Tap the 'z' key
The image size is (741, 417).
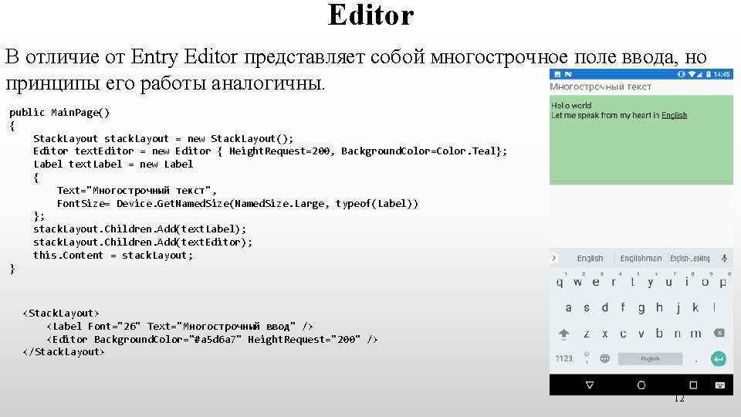coord(587,334)
